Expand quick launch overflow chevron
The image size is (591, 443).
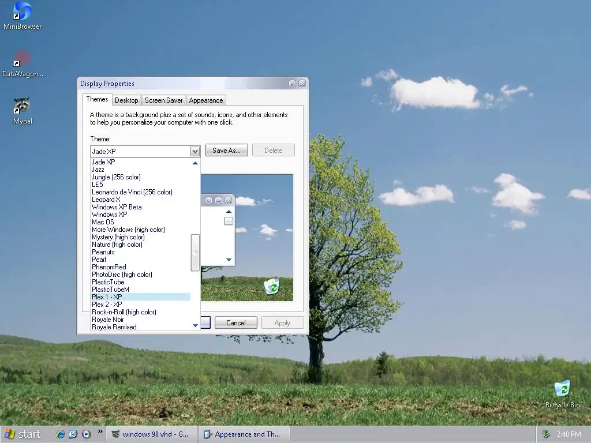coord(100,431)
